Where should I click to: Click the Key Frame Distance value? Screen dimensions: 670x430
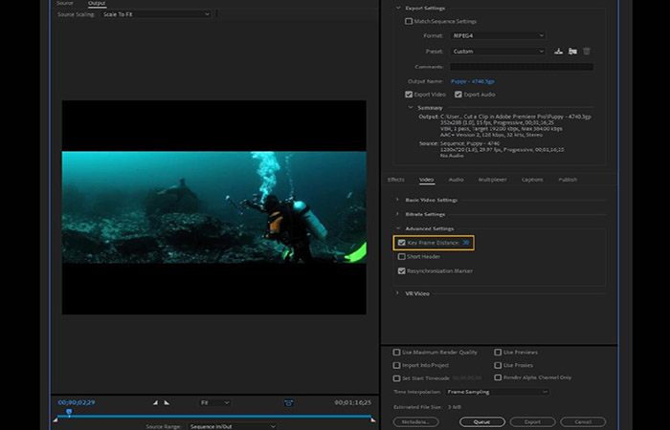point(466,243)
